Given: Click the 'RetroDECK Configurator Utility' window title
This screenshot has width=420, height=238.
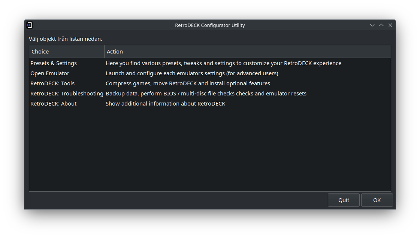Looking at the screenshot, I should tap(210, 25).
